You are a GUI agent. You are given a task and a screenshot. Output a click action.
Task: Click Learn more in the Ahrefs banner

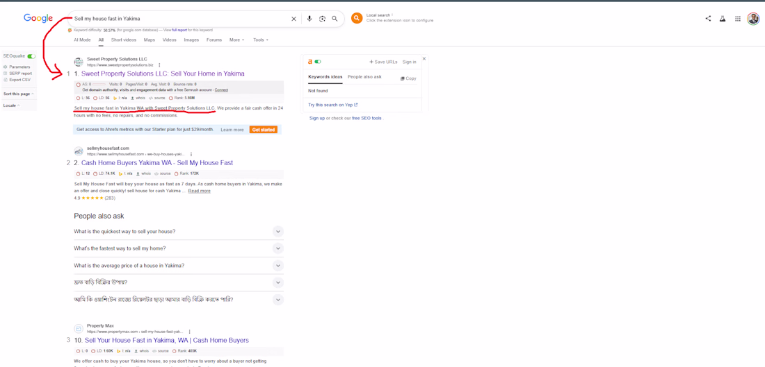pos(232,130)
